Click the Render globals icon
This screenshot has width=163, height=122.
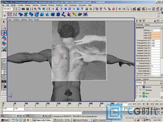143,9
